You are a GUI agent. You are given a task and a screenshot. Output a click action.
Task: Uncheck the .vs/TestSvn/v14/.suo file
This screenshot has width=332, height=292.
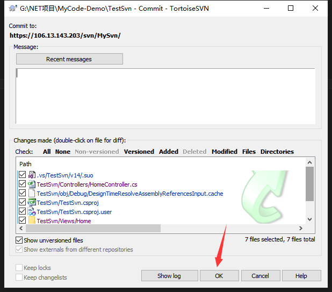pyautogui.click(x=22, y=175)
